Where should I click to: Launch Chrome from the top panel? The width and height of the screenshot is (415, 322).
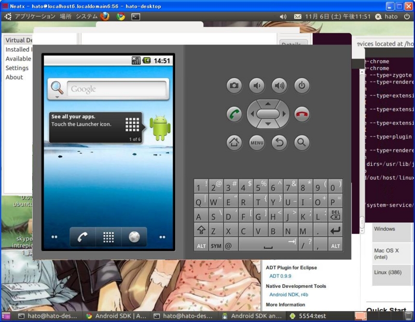121,17
